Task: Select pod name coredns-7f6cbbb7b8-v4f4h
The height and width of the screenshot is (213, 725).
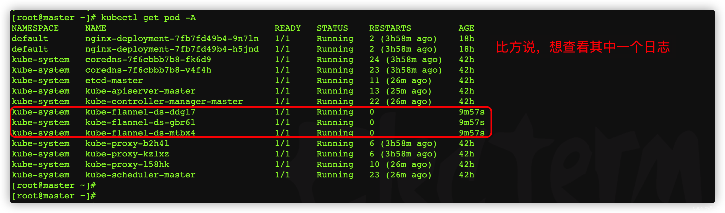Action: (x=148, y=70)
